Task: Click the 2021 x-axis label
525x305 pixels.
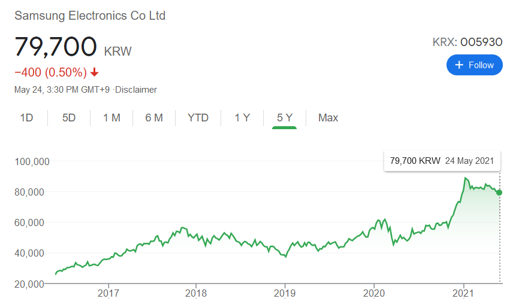Action: pos(463,293)
